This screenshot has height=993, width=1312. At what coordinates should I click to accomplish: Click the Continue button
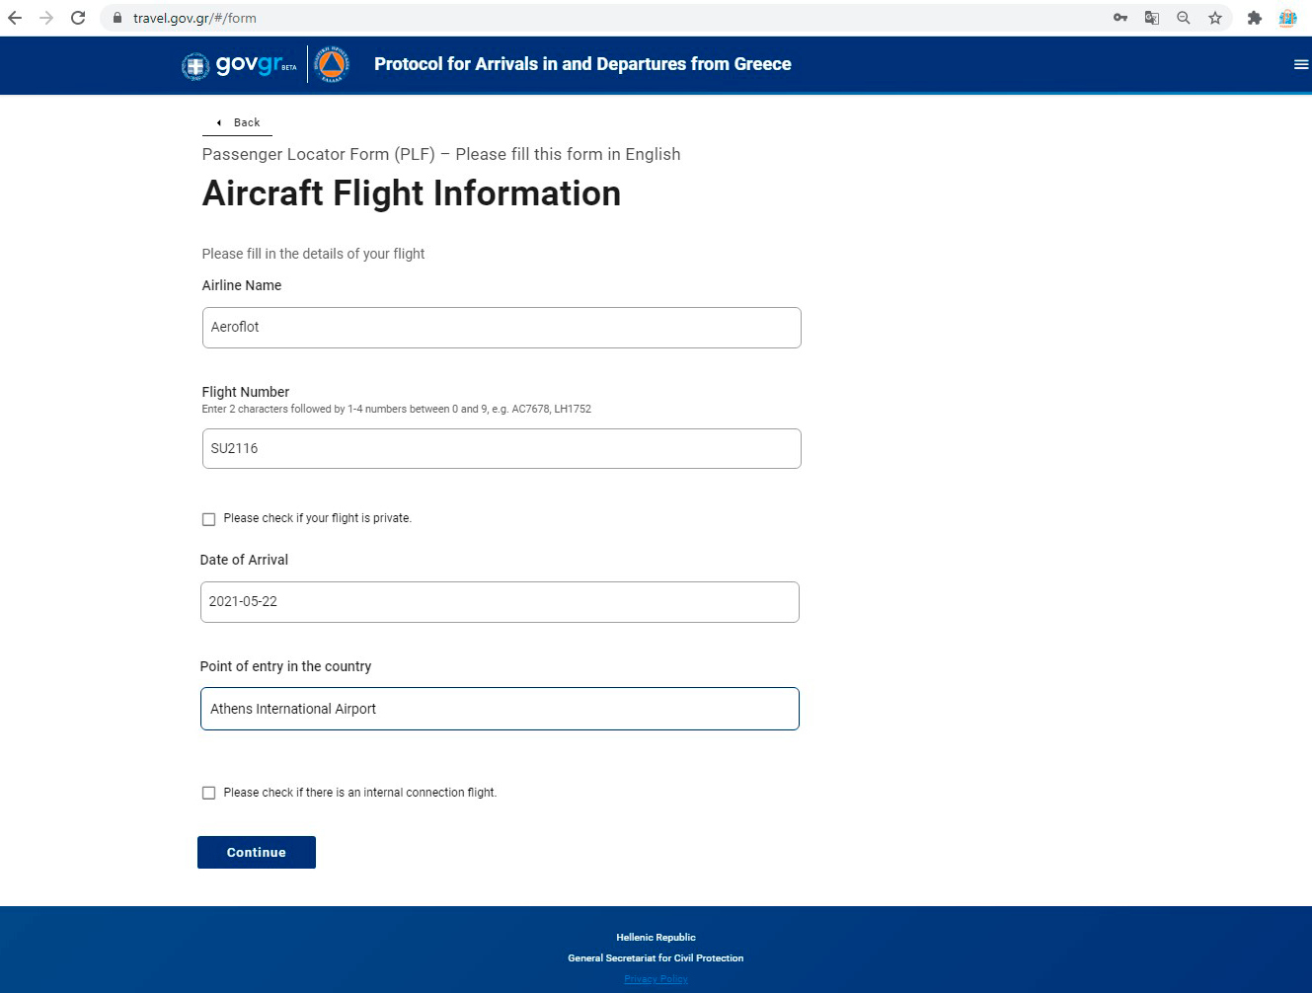click(x=257, y=853)
